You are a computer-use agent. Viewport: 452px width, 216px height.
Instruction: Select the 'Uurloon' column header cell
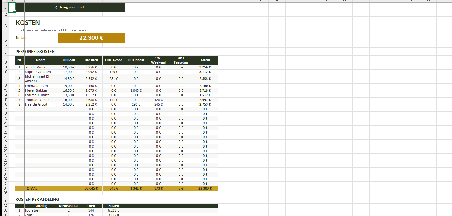[x=69, y=60]
